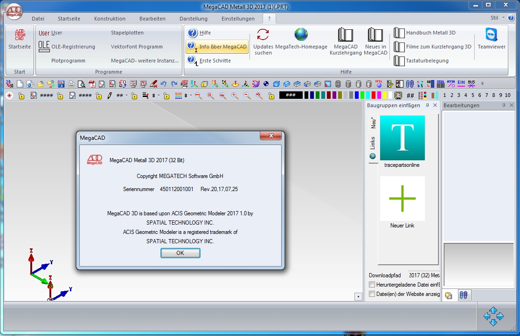Redo the last undone action
Viewport: 520px width, 336px height.
point(174,84)
